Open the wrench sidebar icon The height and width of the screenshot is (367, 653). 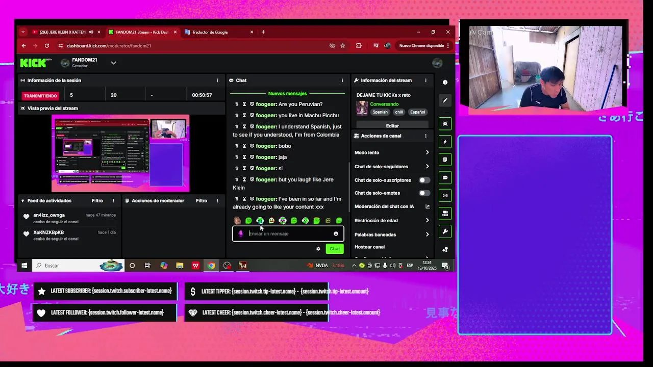tap(445, 231)
